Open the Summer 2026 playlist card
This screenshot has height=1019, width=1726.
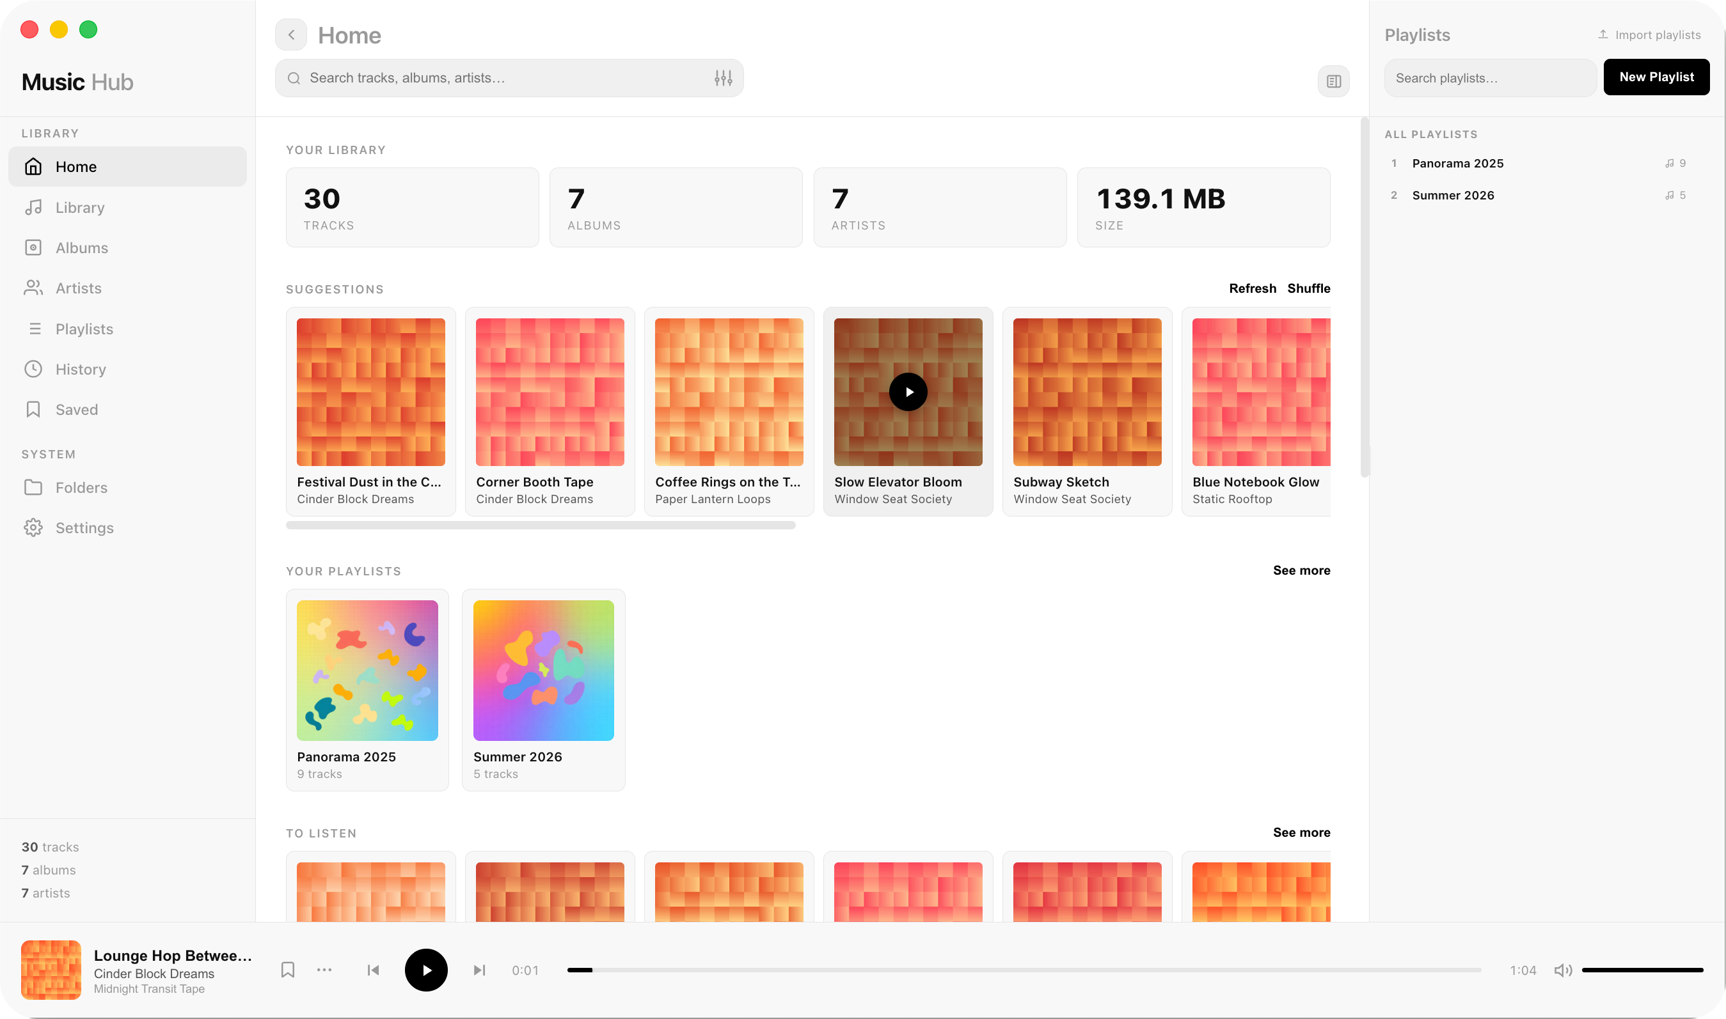tap(544, 690)
